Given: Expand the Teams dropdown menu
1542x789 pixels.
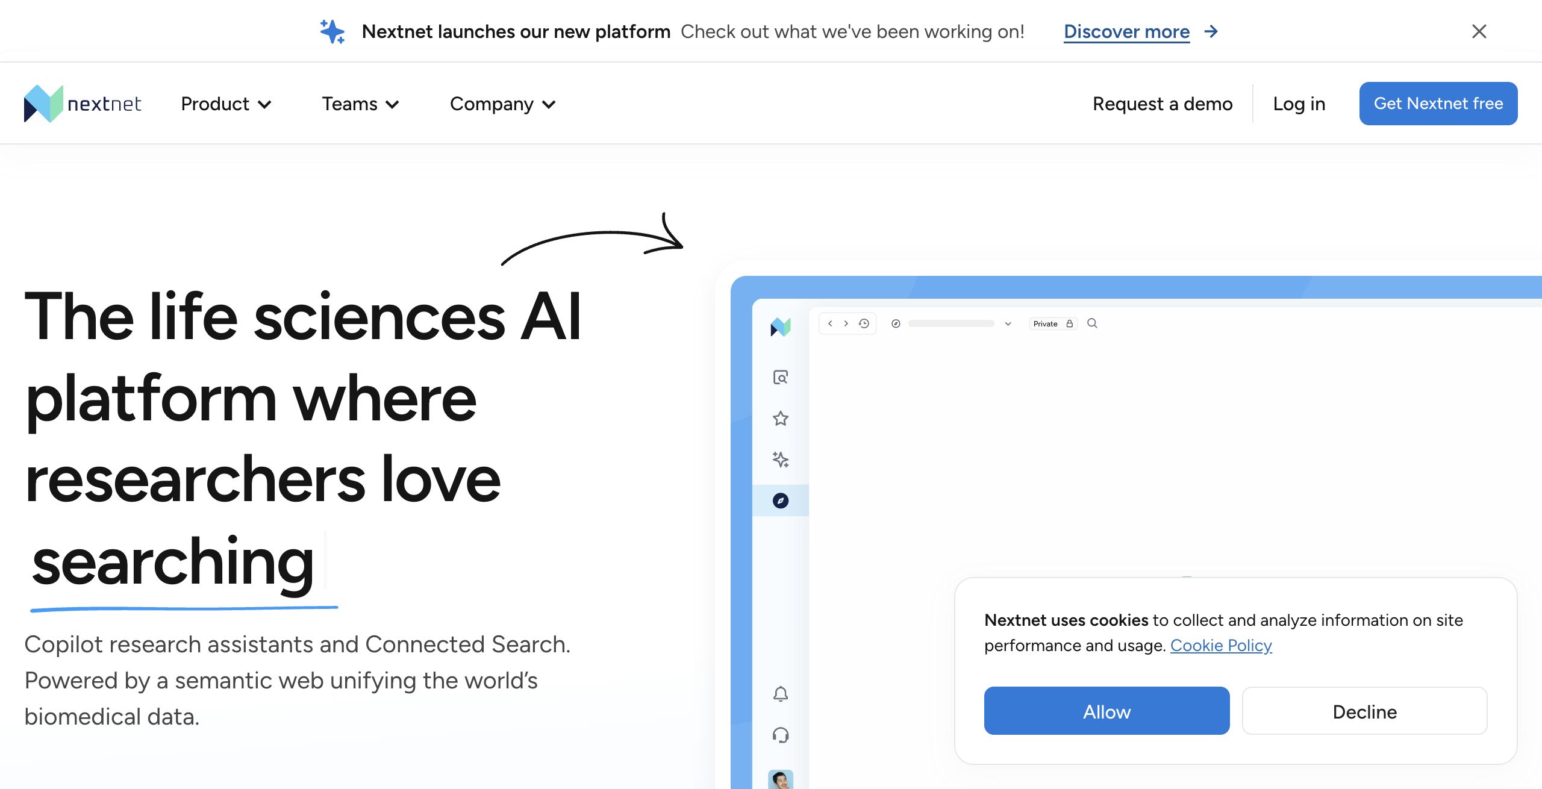Looking at the screenshot, I should 360,104.
